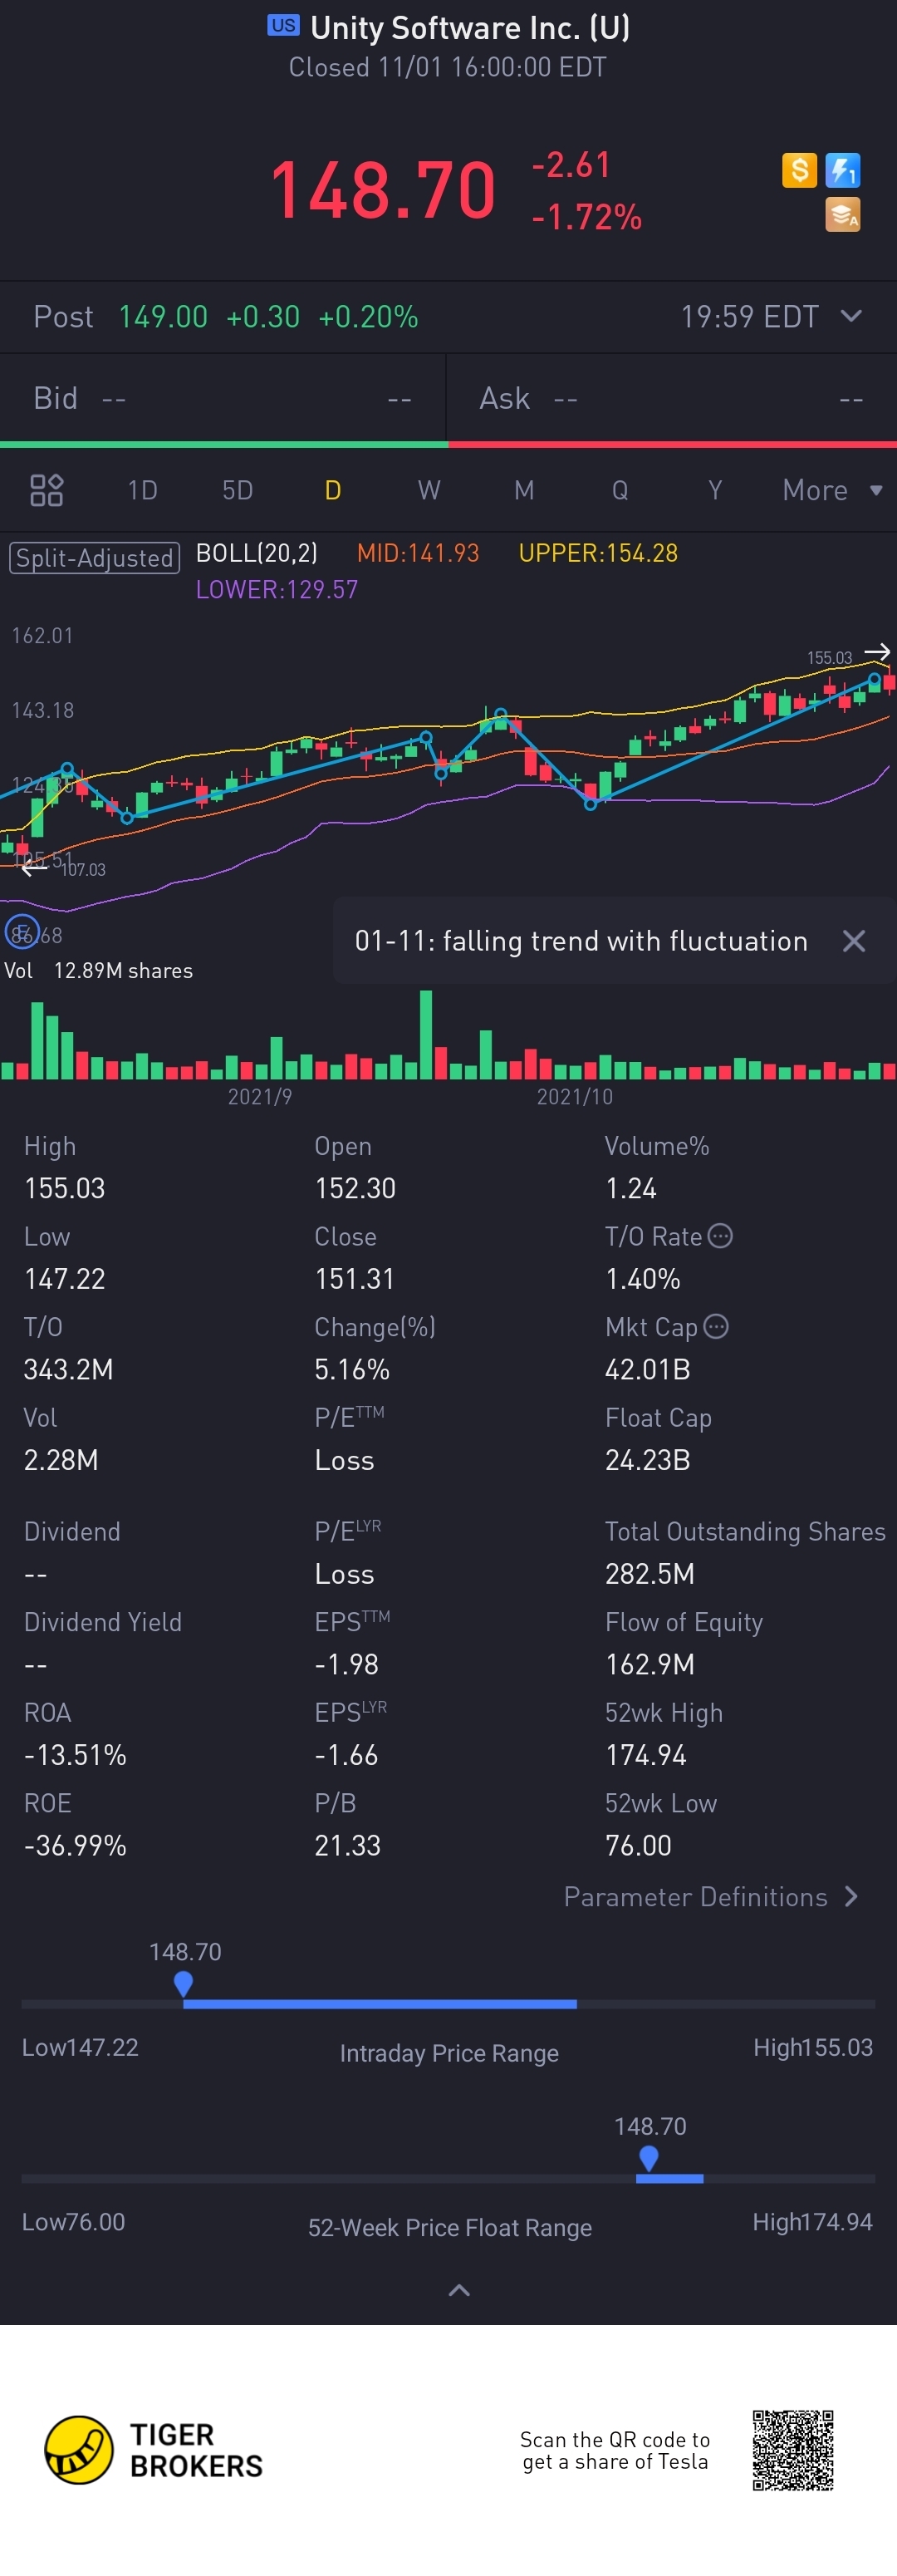Image resolution: width=897 pixels, height=2576 pixels.
Task: Toggle the Split-Adjusted chart option
Action: 94,557
